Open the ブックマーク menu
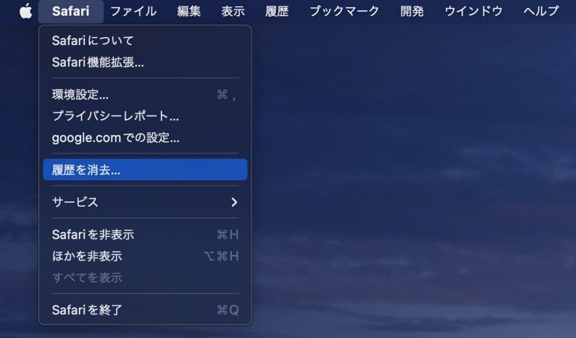The width and height of the screenshot is (576, 338). click(x=344, y=11)
